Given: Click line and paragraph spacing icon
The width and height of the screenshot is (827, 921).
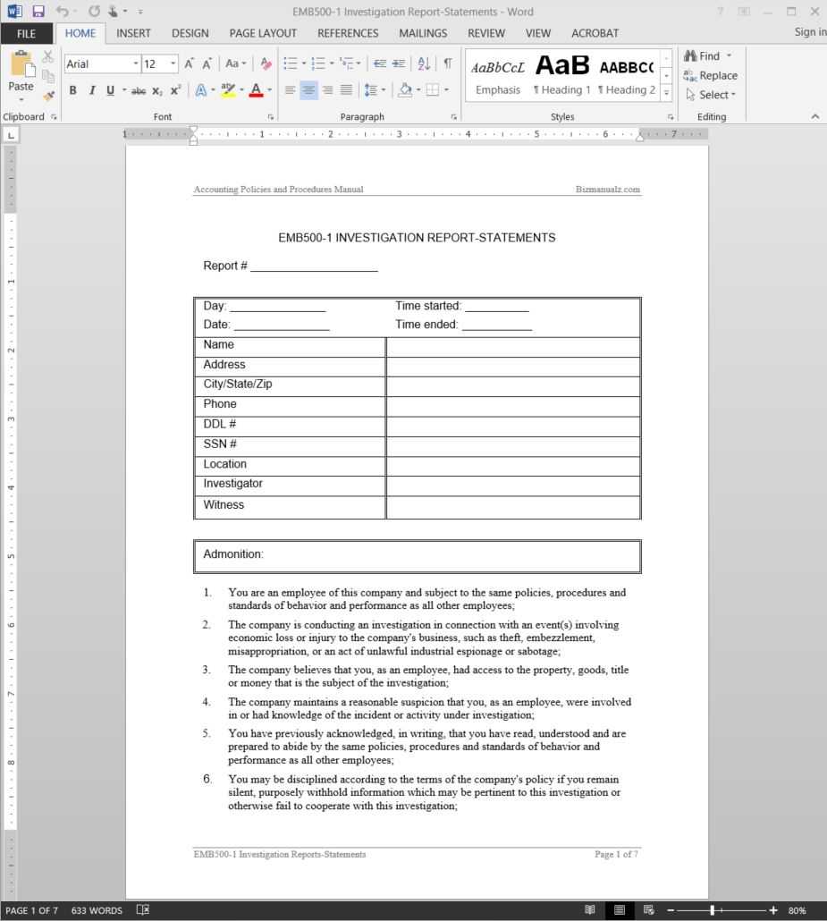Looking at the screenshot, I should click(x=371, y=90).
